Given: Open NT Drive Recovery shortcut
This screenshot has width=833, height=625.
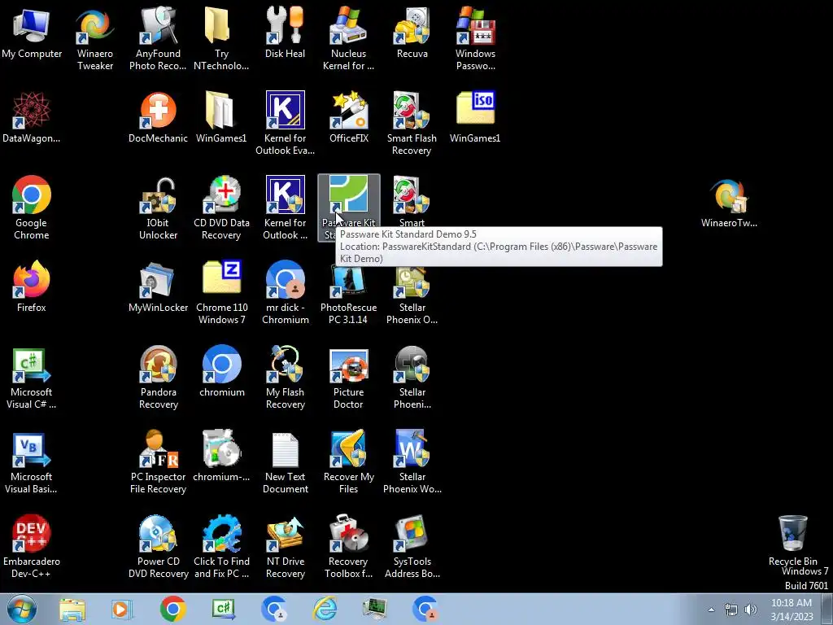Looking at the screenshot, I should [285, 546].
